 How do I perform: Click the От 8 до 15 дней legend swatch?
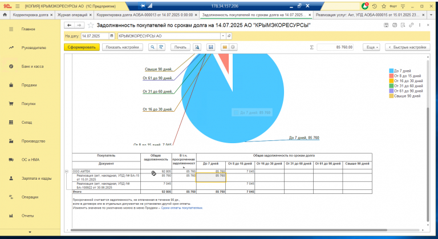(x=391, y=76)
